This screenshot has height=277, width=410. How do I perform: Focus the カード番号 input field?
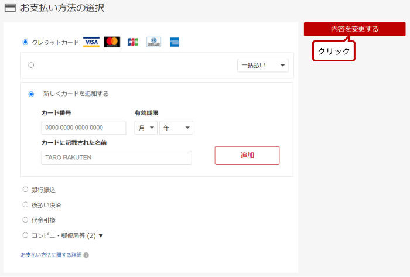pos(84,128)
